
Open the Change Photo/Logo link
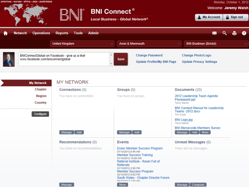click(x=196, y=56)
